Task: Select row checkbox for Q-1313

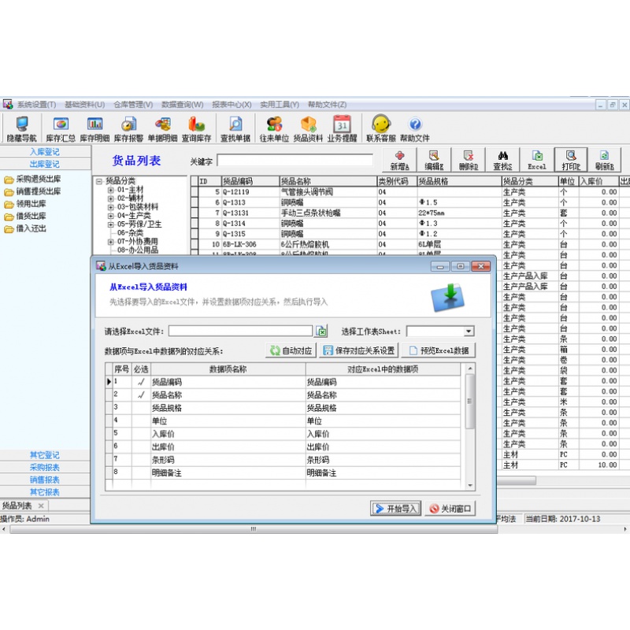Action: click(x=195, y=202)
